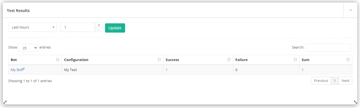The width and height of the screenshot is (360, 108).
Task: Focus the Search input field
Action: tap(328, 47)
